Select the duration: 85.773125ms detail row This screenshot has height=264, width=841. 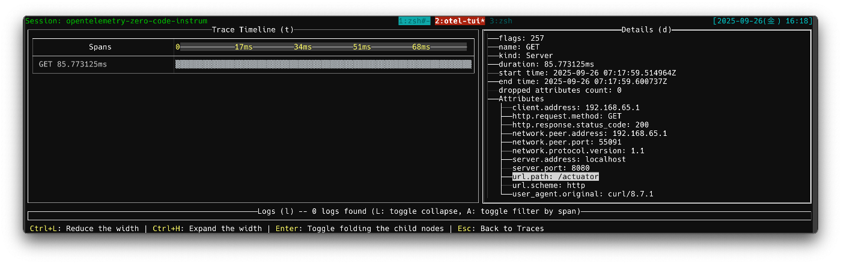pyautogui.click(x=547, y=64)
